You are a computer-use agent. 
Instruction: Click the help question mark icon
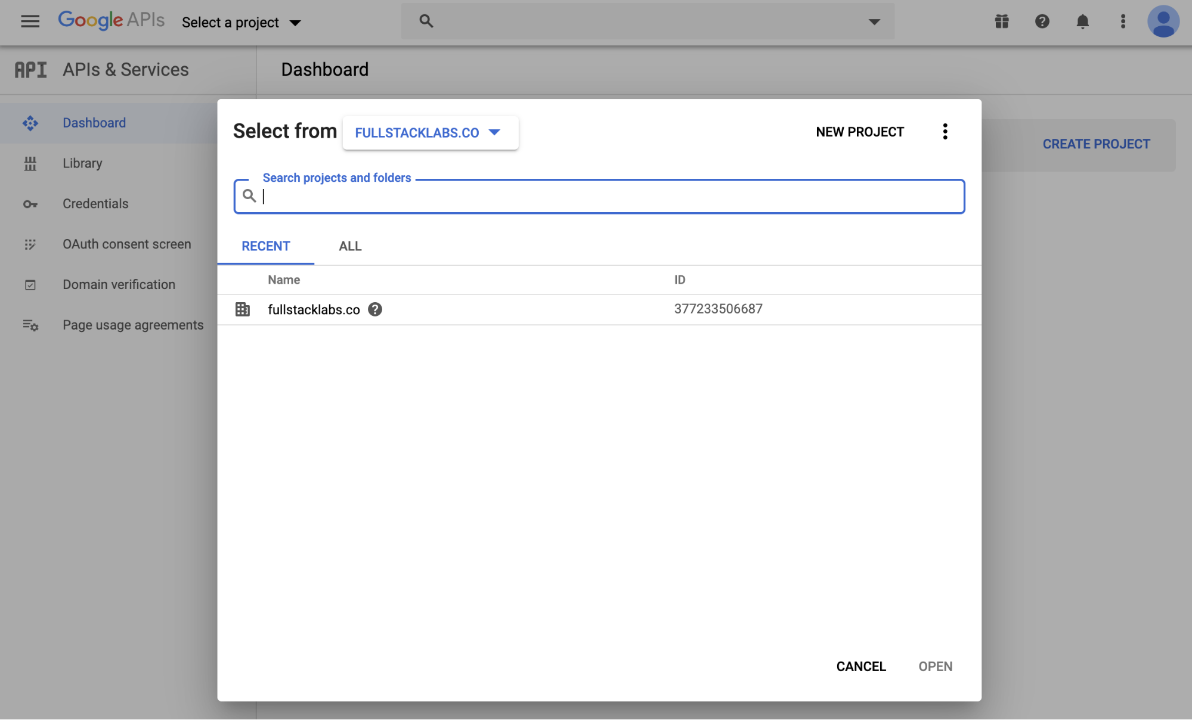coord(1042,21)
